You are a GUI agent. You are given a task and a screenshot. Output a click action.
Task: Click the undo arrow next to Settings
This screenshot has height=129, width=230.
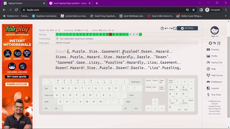(x=166, y=28)
